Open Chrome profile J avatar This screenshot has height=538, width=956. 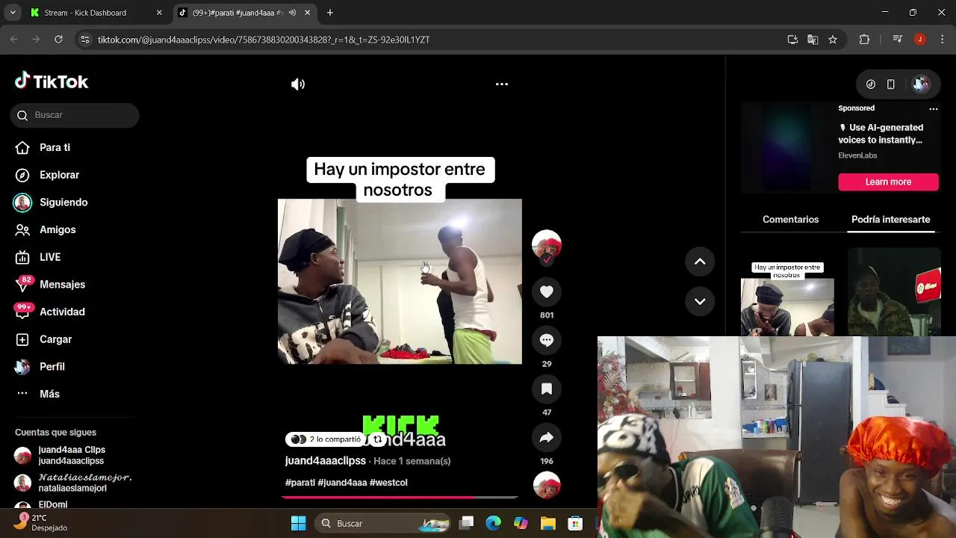click(919, 40)
